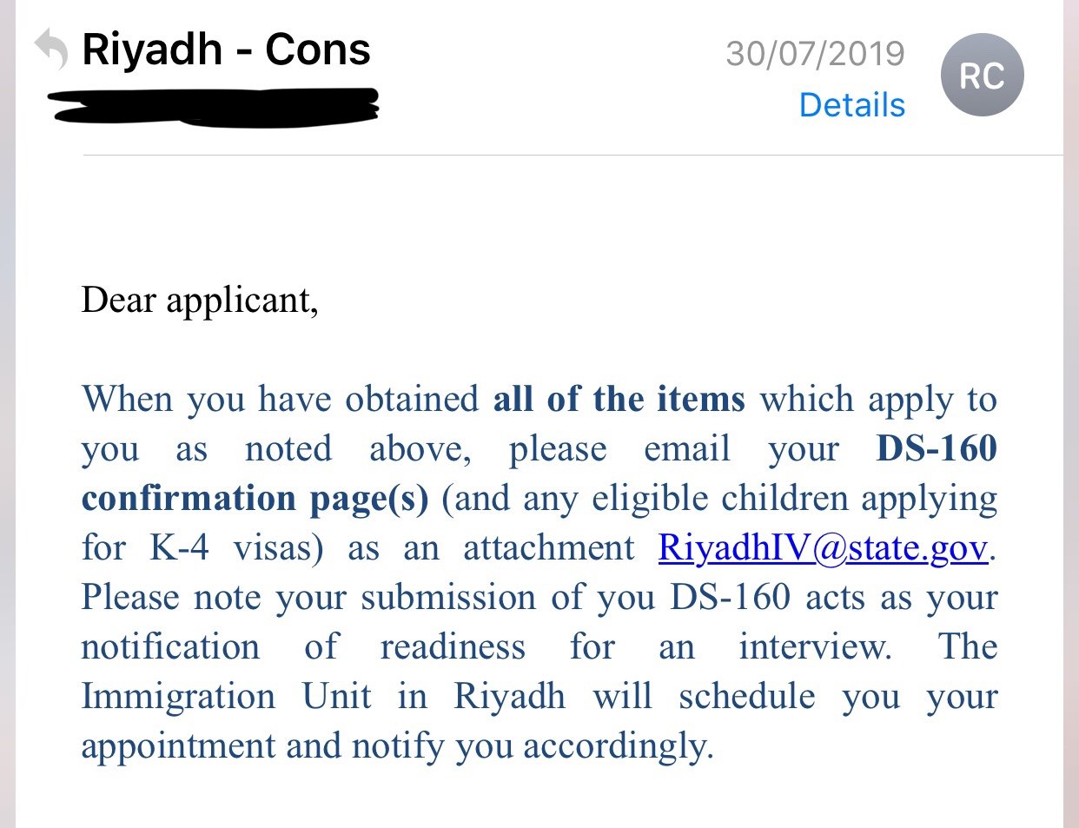Click the word "attachment" before the email link
This screenshot has height=828, width=1079.
tap(548, 548)
